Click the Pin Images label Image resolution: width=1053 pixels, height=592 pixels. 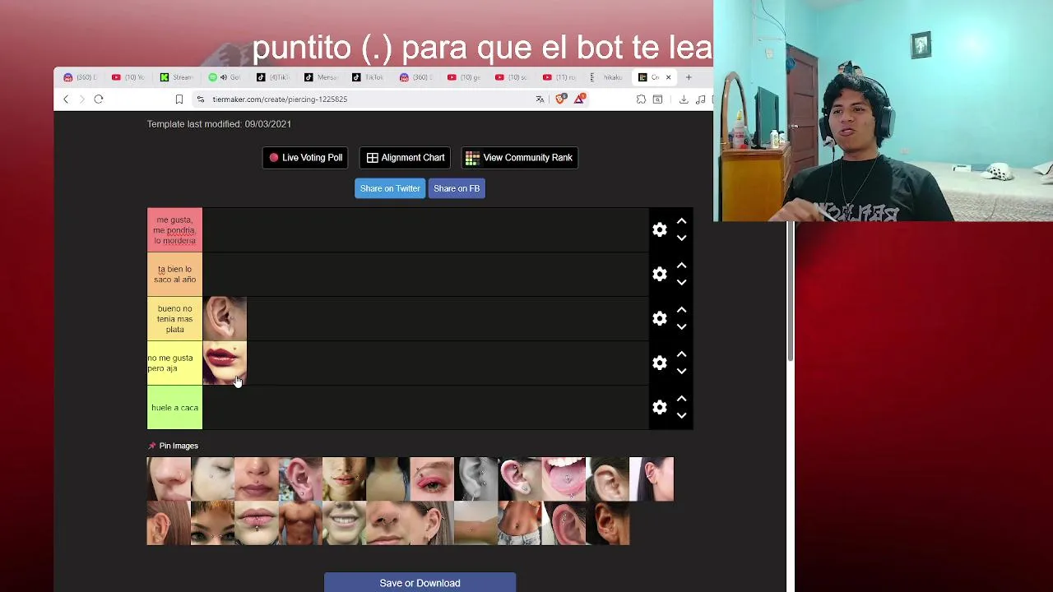(x=179, y=446)
